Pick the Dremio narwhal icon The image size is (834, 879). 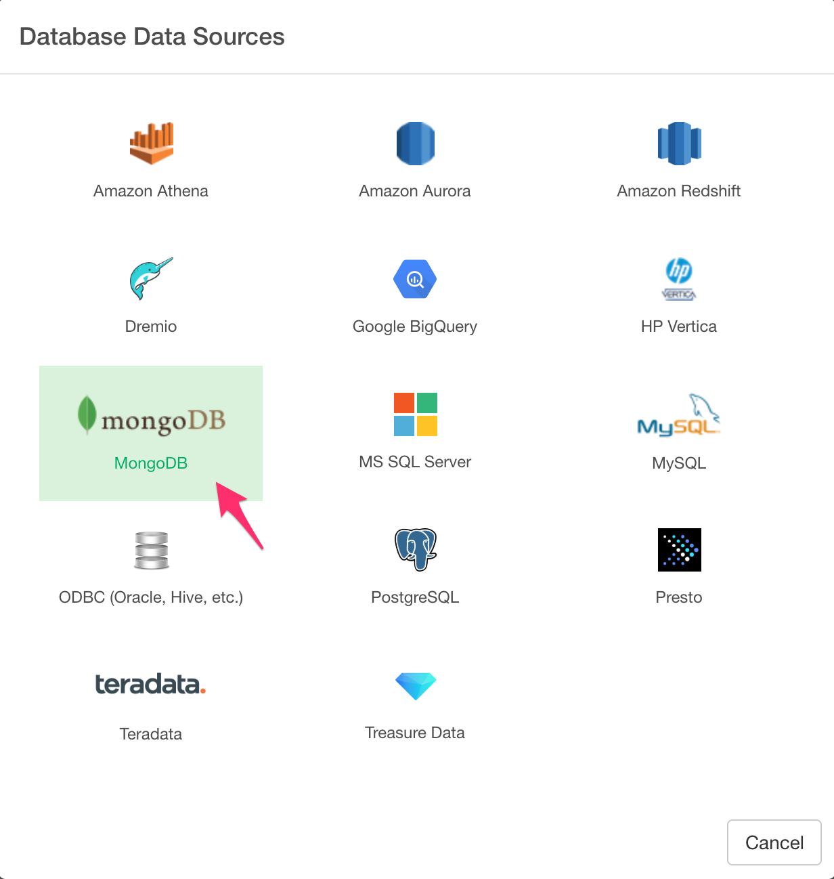151,278
